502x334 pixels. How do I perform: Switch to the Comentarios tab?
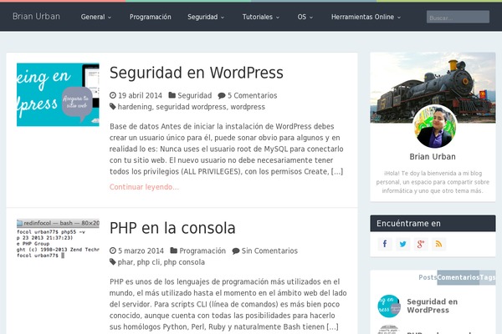click(458, 277)
